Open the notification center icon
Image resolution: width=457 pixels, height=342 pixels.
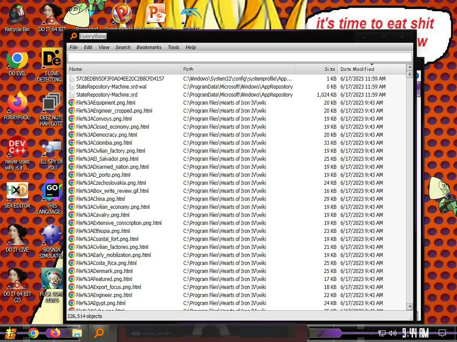[x=442, y=333]
